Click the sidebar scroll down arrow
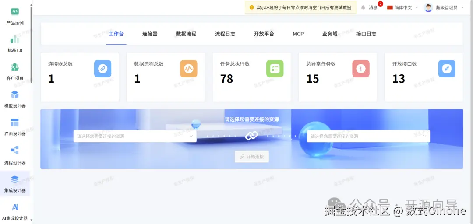The width and height of the screenshot is (473, 224). click(32, 220)
